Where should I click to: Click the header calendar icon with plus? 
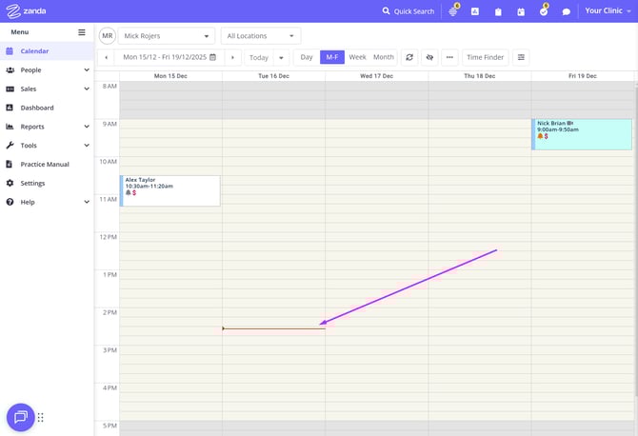pyautogui.click(x=521, y=11)
